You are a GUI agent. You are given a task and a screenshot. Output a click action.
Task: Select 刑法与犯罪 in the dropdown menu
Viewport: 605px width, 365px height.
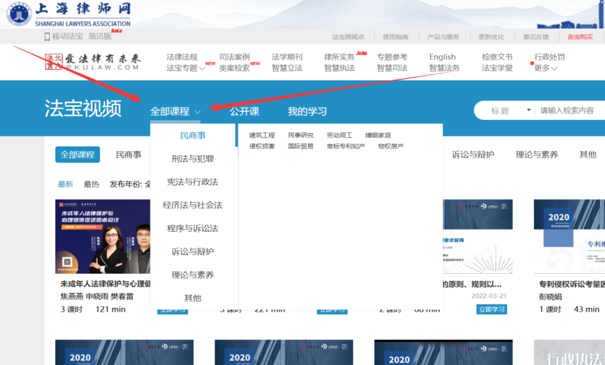click(x=193, y=159)
